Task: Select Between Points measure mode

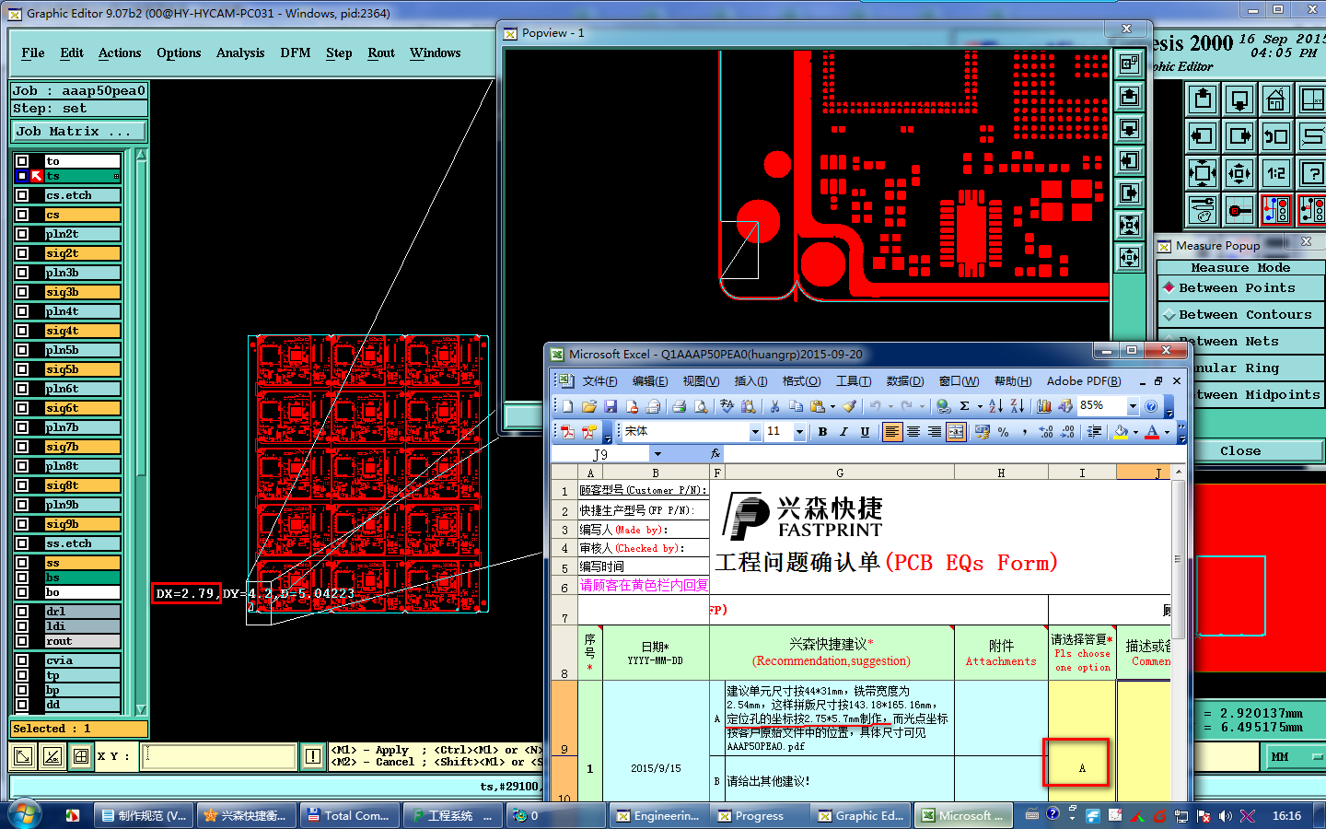Action: (1240, 287)
